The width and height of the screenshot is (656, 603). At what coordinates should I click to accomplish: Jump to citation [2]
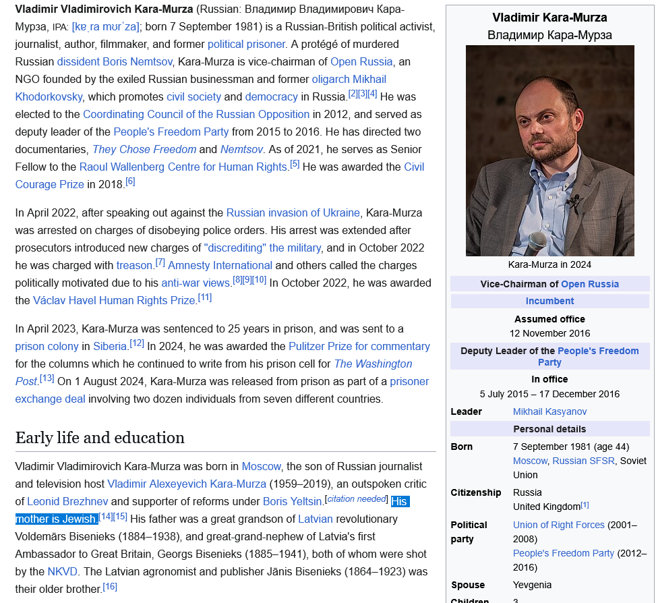pyautogui.click(x=353, y=94)
